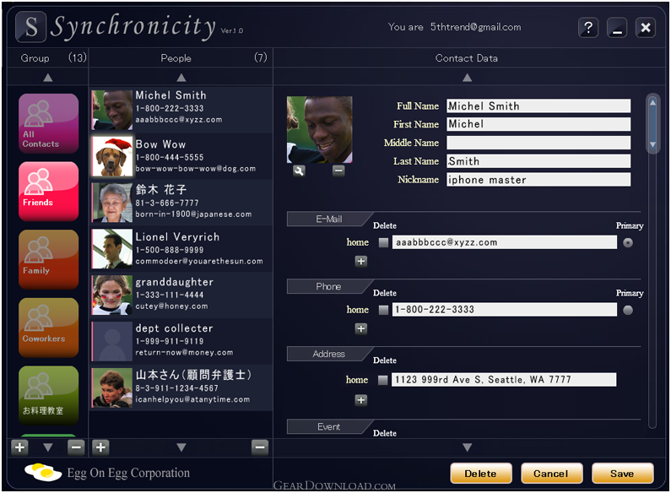Select the Friends group icon
This screenshot has width=671, height=493.
click(x=48, y=192)
